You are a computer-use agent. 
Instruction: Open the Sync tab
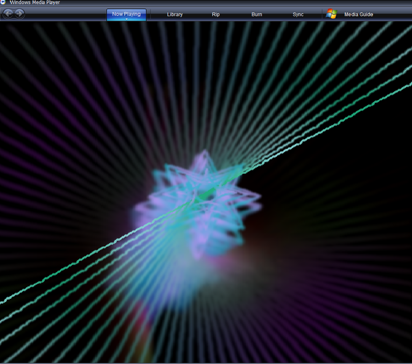coord(298,15)
